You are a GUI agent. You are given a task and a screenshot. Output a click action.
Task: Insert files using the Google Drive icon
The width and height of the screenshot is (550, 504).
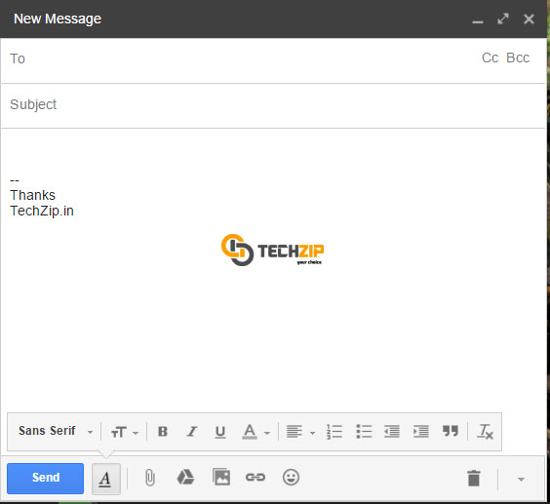185,478
